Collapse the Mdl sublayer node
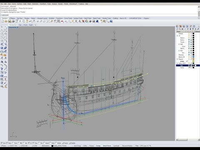200x150 pixels. click(x=179, y=44)
